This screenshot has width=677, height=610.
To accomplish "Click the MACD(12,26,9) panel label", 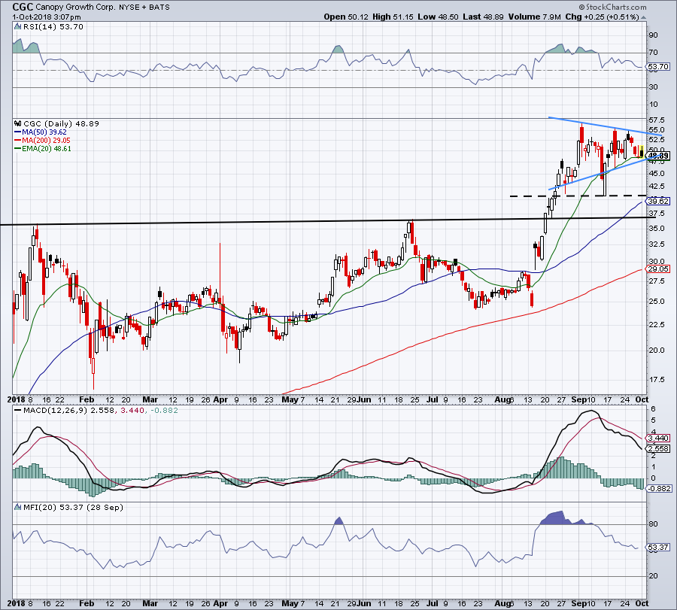I will click(55, 410).
